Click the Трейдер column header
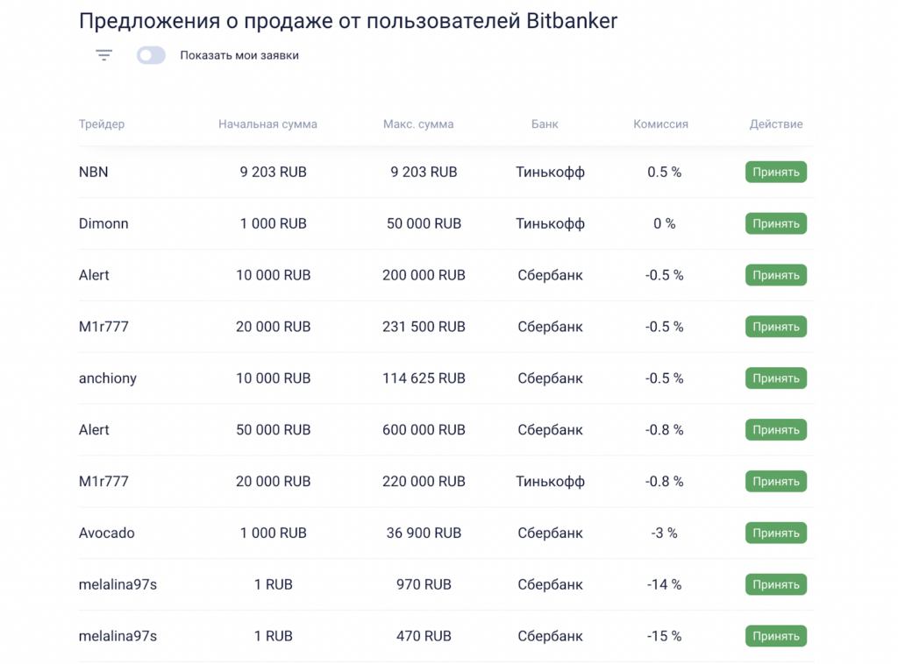 pyautogui.click(x=101, y=124)
